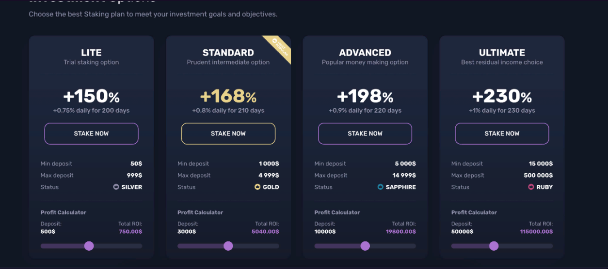608x269 pixels.
Task: Click the Gold status badge icon
Action: (257, 187)
